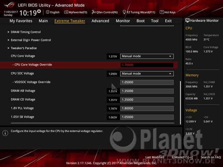Open MyFavorite(F3) icon

pos(66,12)
